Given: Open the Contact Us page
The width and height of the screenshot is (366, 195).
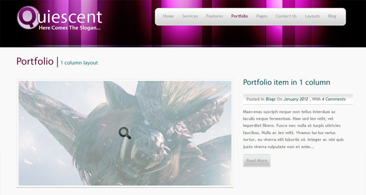Looking at the screenshot, I should click(286, 16).
